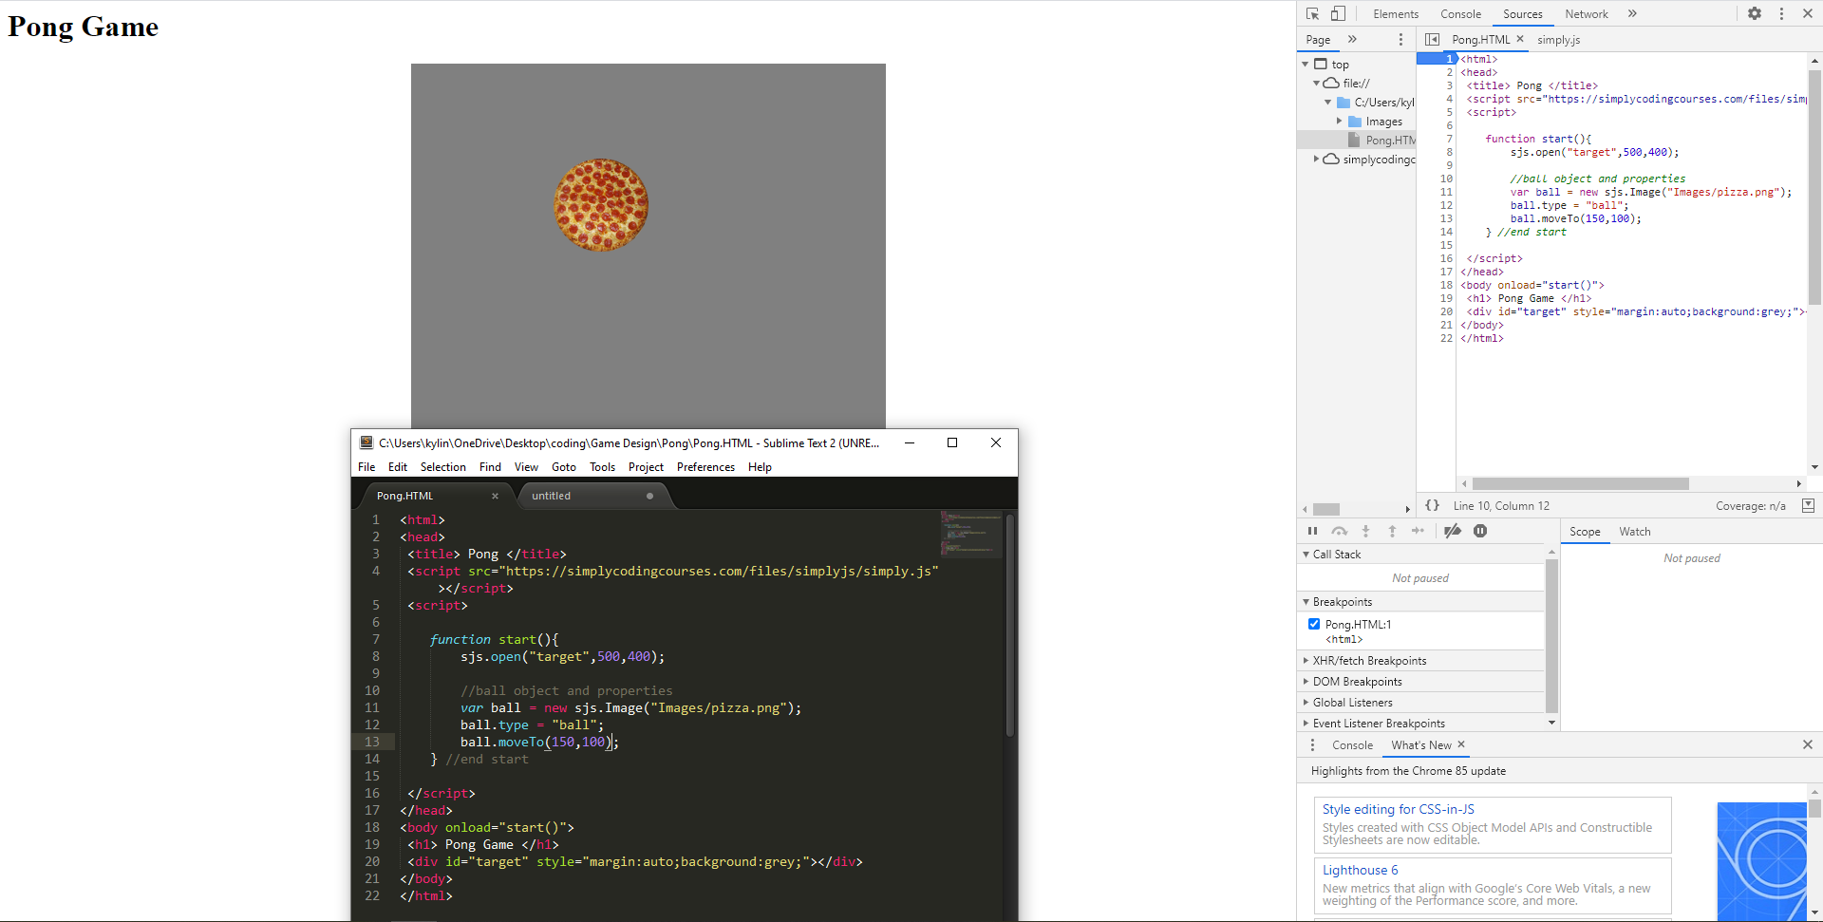1823x922 pixels.
Task: Step over next function call
Action: click(1339, 531)
